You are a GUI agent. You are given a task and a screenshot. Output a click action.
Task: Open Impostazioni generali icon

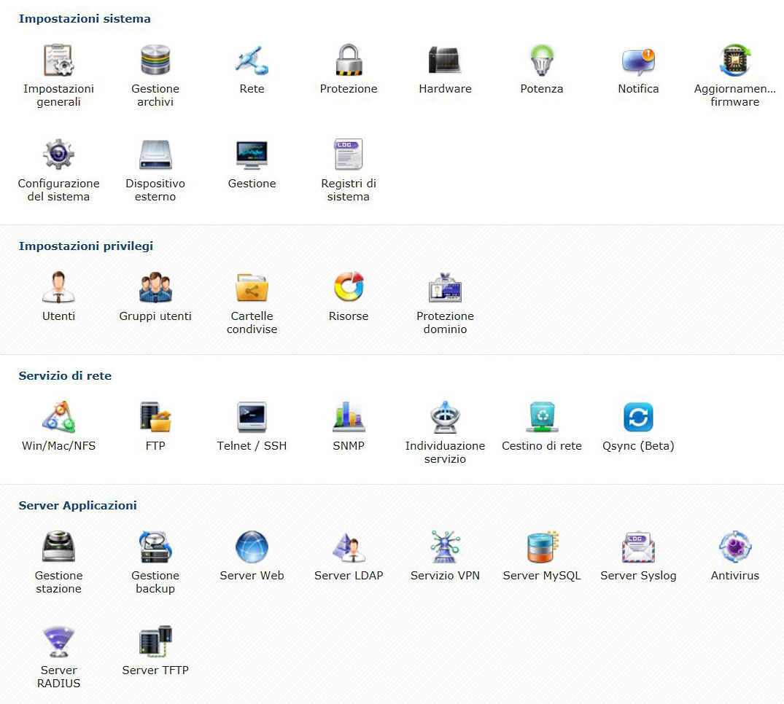pos(58,61)
